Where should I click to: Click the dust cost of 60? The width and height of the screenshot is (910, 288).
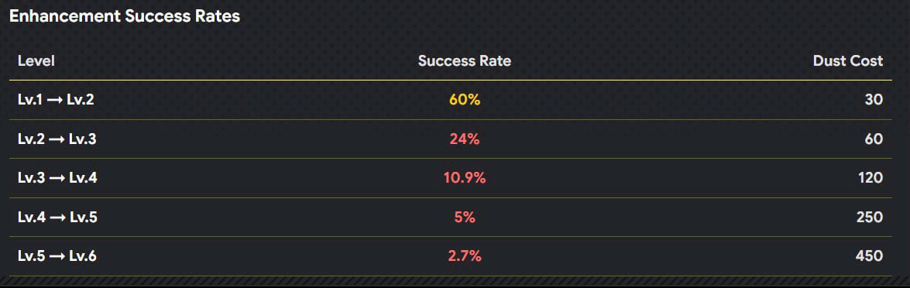(x=874, y=139)
